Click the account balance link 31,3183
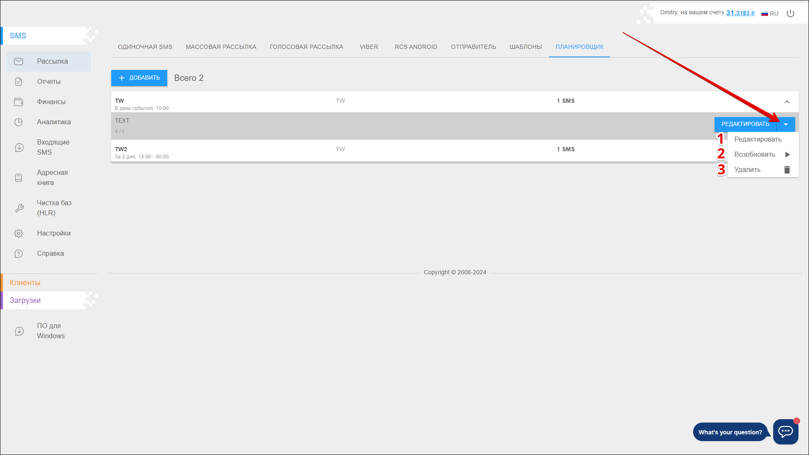 click(x=740, y=13)
